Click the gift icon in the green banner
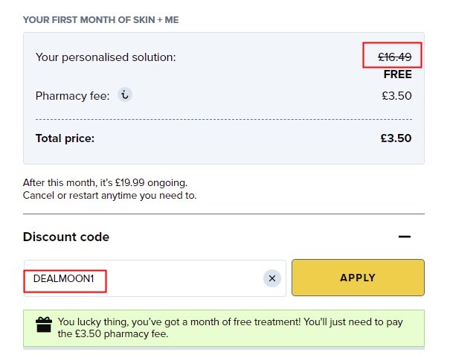The height and width of the screenshot is (355, 450). tap(44, 324)
